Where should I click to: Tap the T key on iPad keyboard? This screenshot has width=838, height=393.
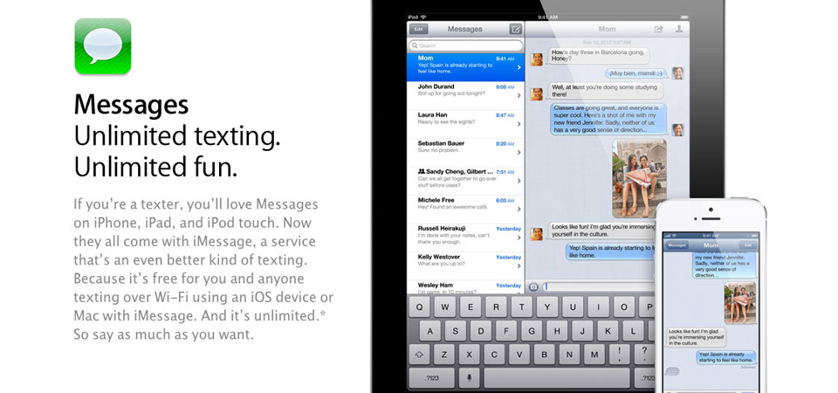(522, 307)
